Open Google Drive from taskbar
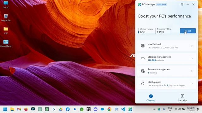 pyautogui.click(x=61, y=109)
